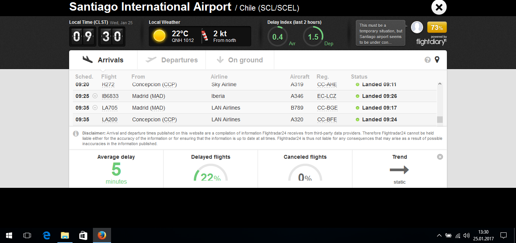Click the help question mark icon

click(x=428, y=60)
